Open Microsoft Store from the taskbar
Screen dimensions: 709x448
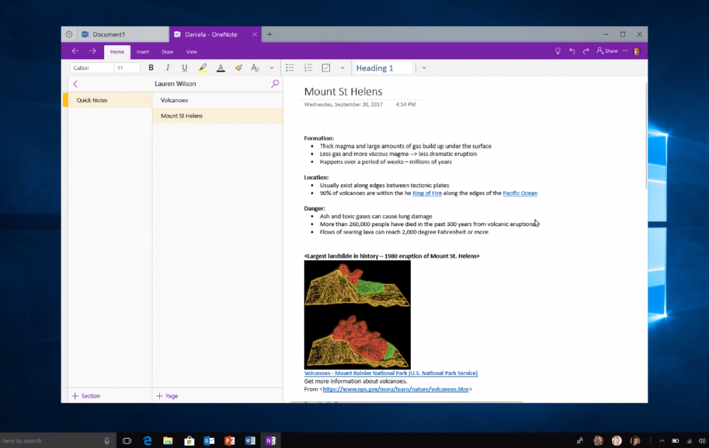pos(189,441)
